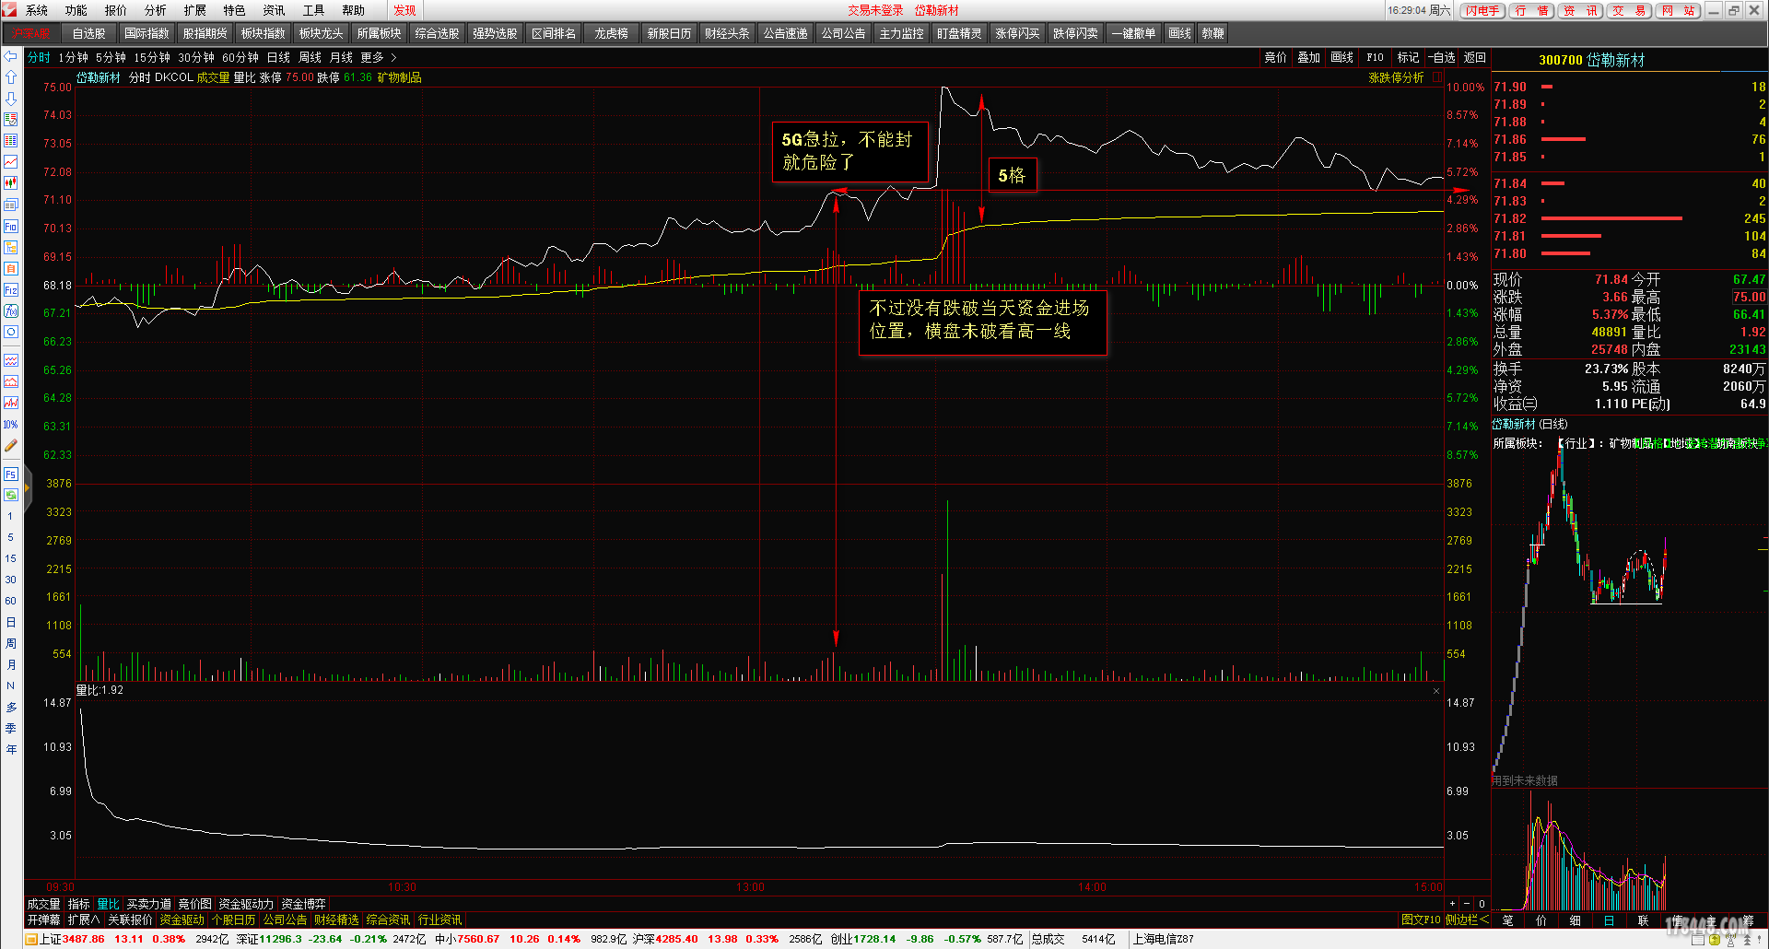Open the candlestick chart icon in sidebar

pos(11,183)
